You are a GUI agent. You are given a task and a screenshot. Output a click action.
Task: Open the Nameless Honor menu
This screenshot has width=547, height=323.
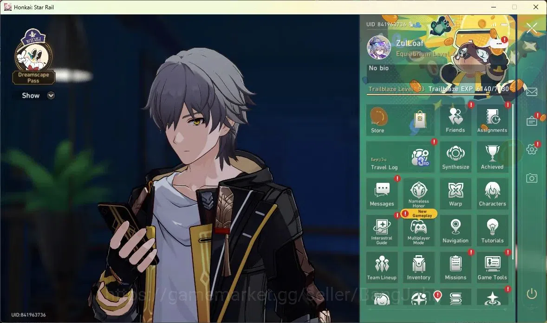(419, 194)
